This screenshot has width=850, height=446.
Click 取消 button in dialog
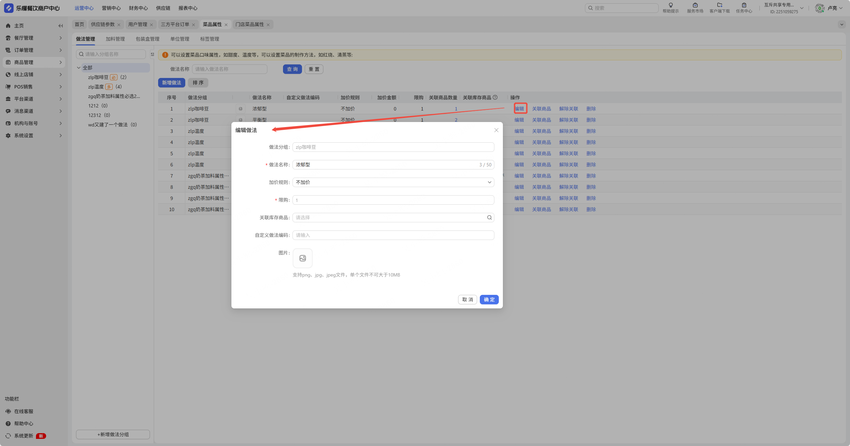[x=467, y=300]
